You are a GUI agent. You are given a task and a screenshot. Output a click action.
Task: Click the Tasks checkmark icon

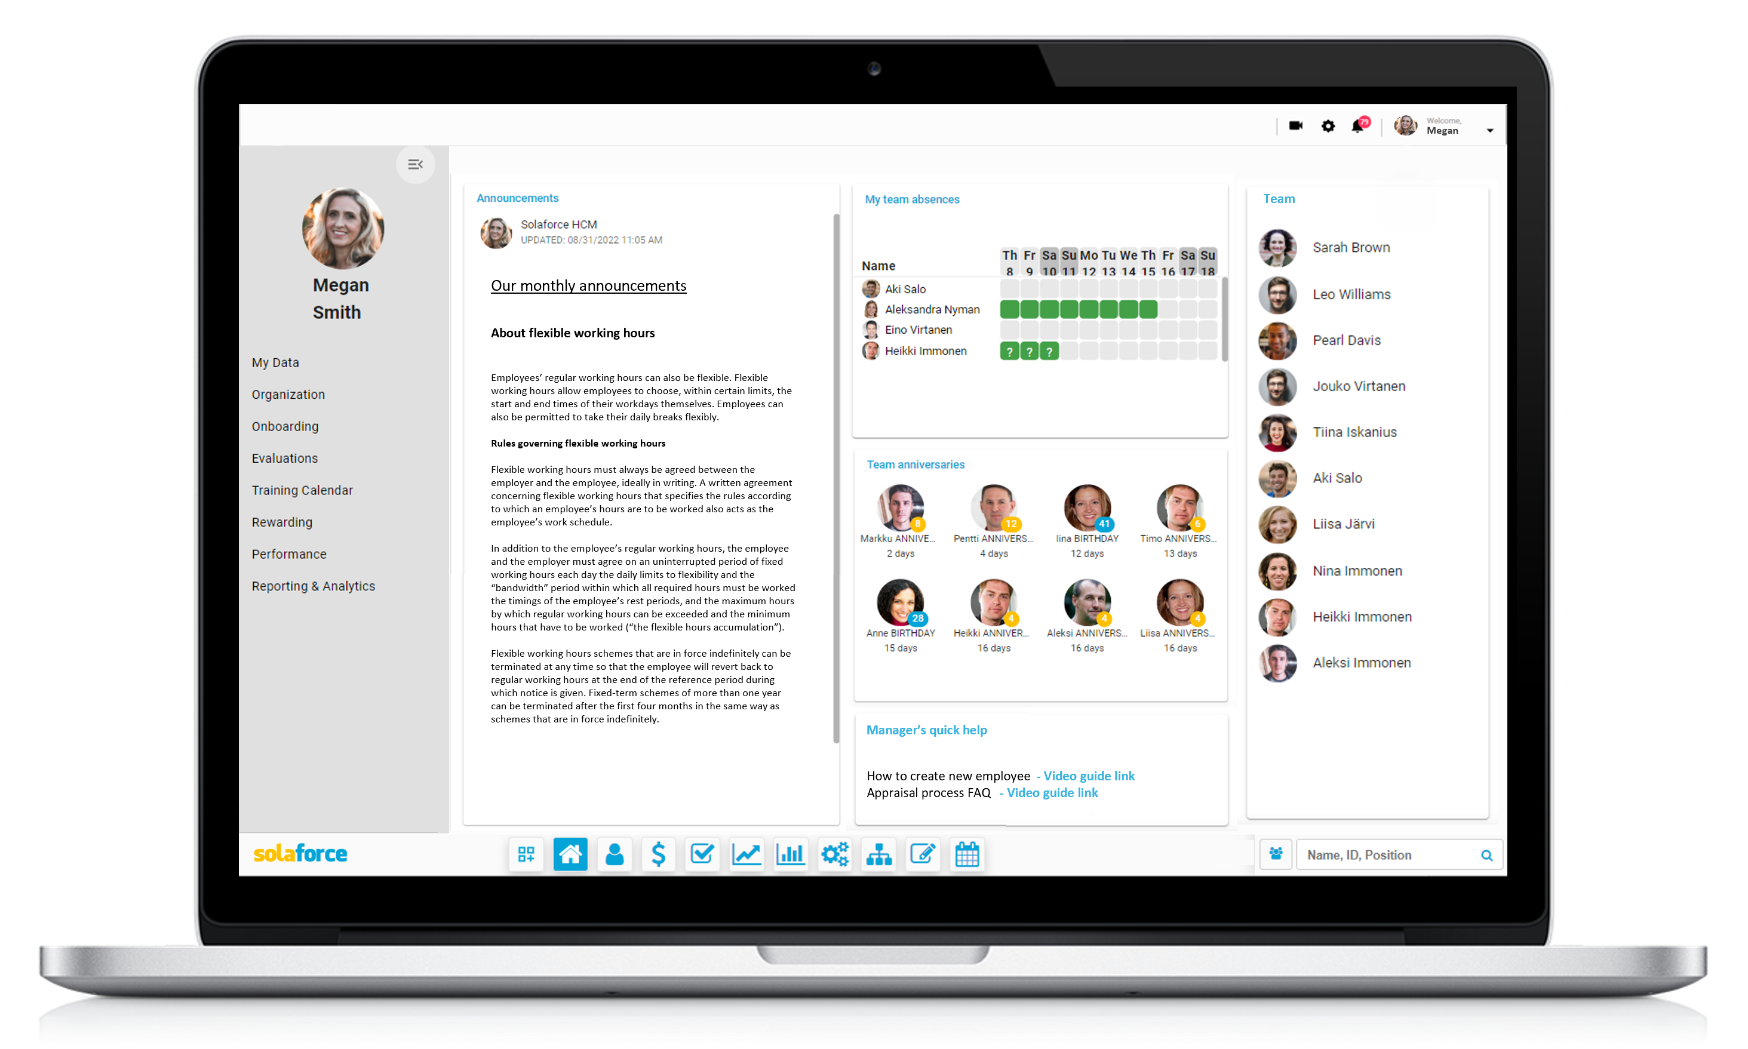point(701,854)
